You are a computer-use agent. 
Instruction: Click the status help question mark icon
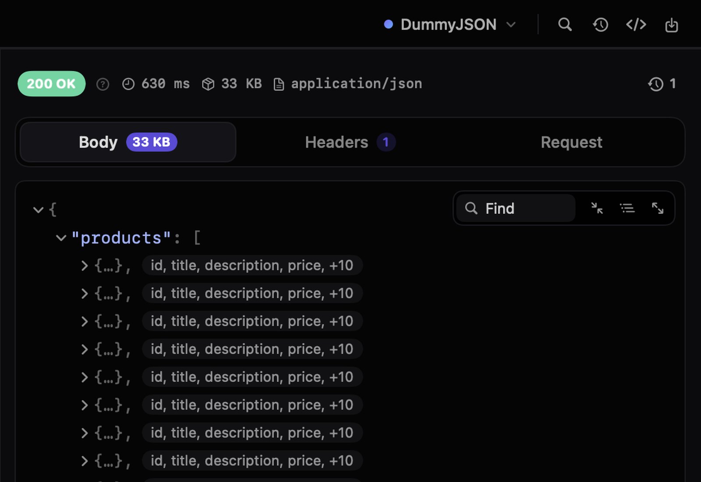pos(103,84)
